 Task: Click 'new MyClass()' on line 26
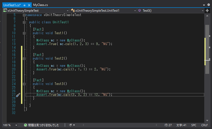pos(72,91)
